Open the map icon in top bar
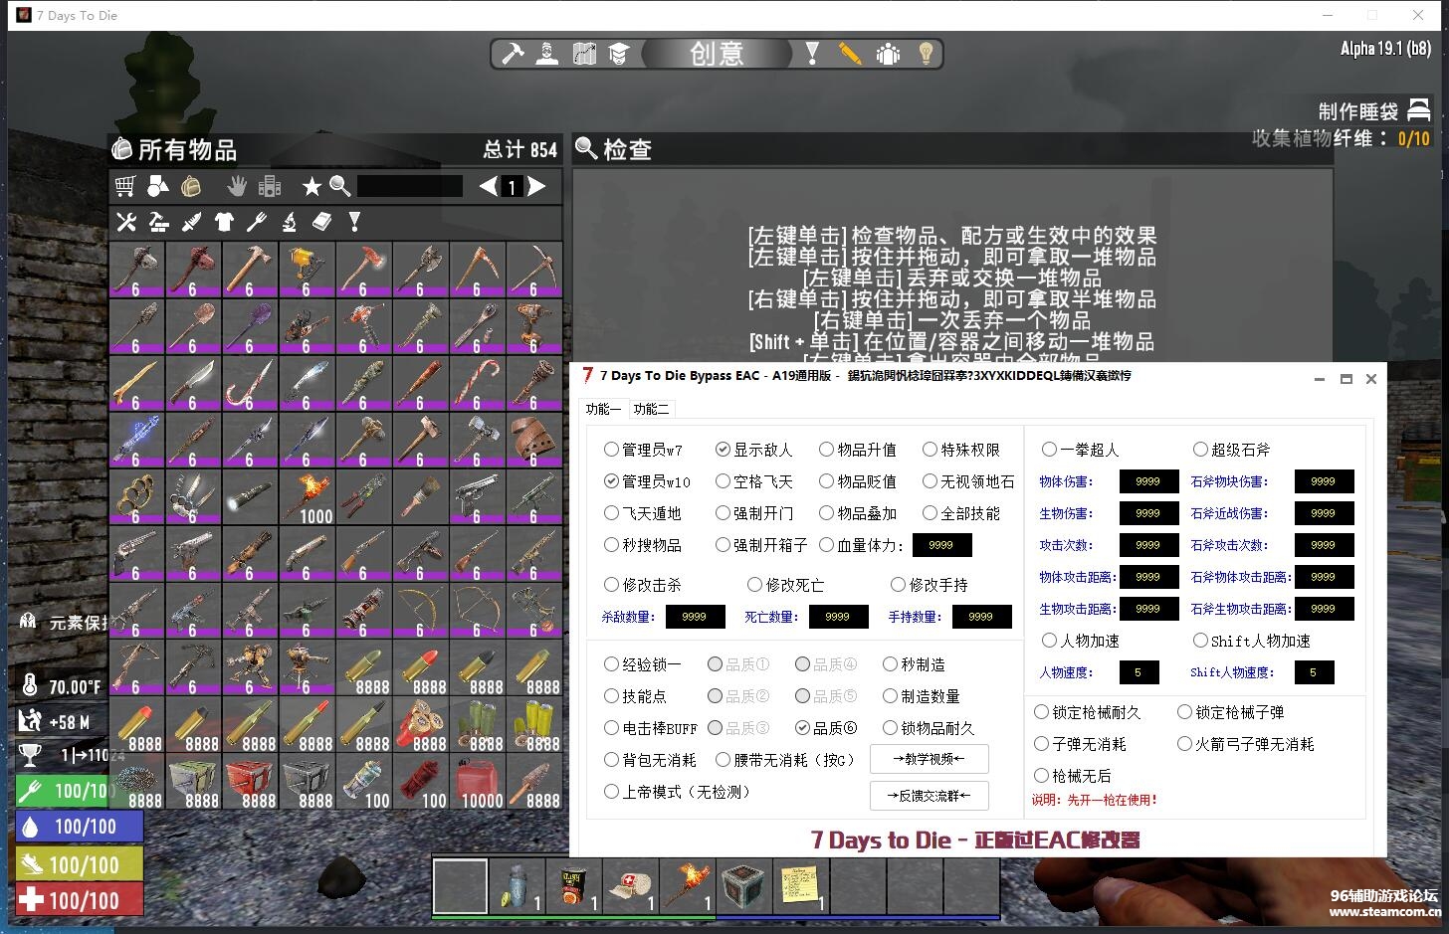Image resolution: width=1449 pixels, height=934 pixels. pyautogui.click(x=584, y=54)
